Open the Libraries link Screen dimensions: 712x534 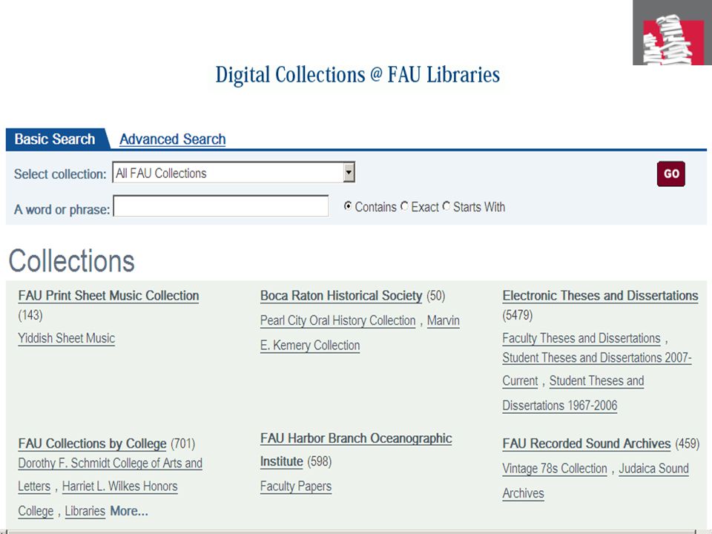85,511
